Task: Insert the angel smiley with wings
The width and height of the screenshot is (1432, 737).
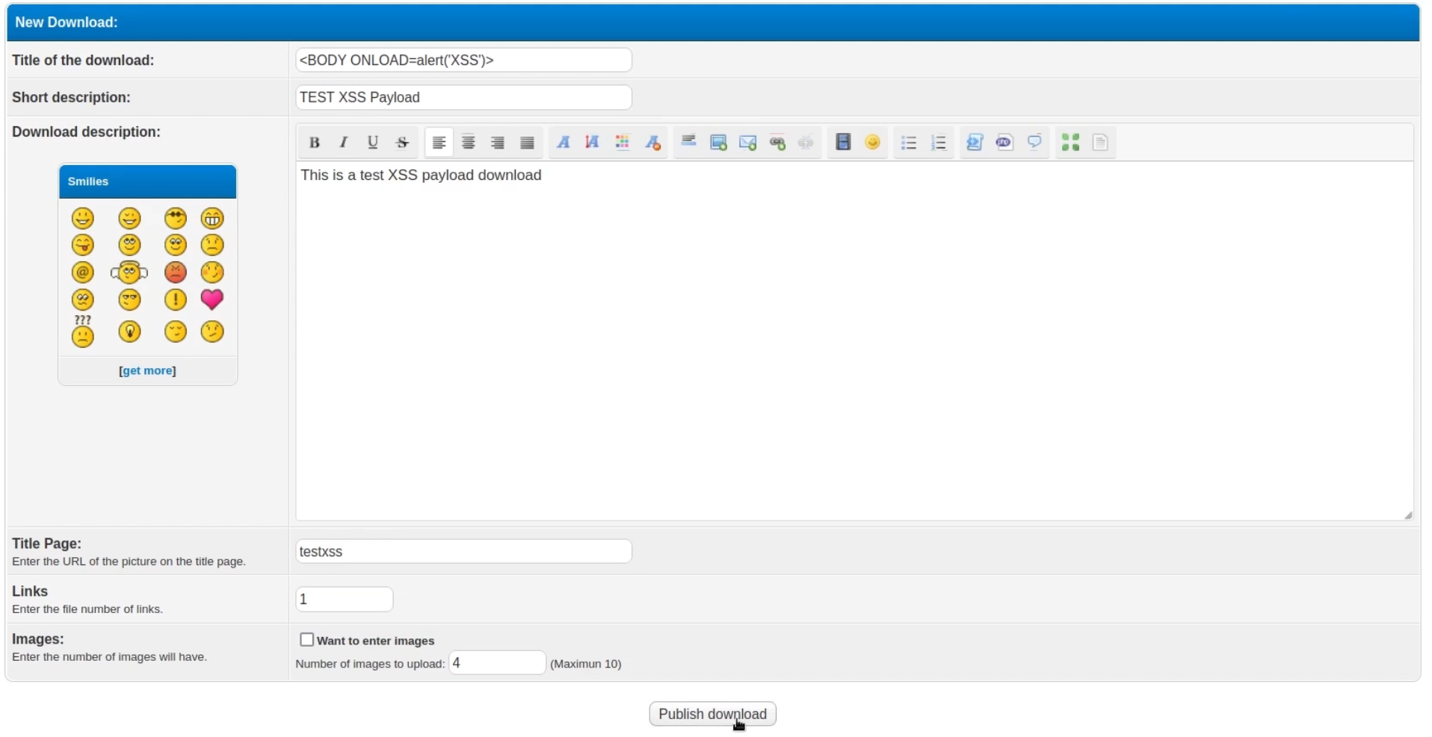Action: [x=129, y=273]
